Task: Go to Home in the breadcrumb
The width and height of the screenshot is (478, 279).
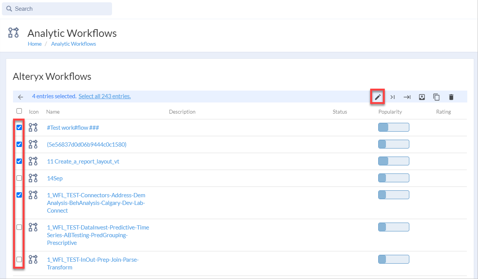Action: pos(35,44)
